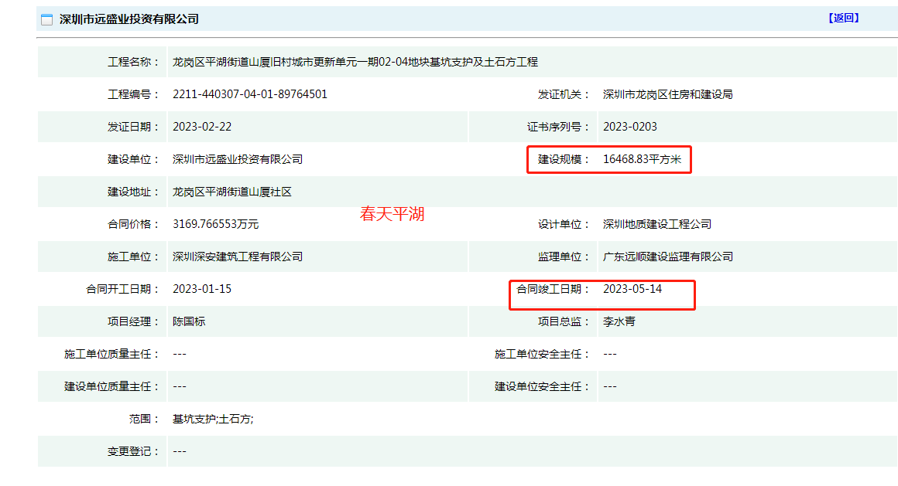This screenshot has width=898, height=486.
Task: Click the 建设单位 value 深圳市远盛业投资有限公司
Action: 238,159
